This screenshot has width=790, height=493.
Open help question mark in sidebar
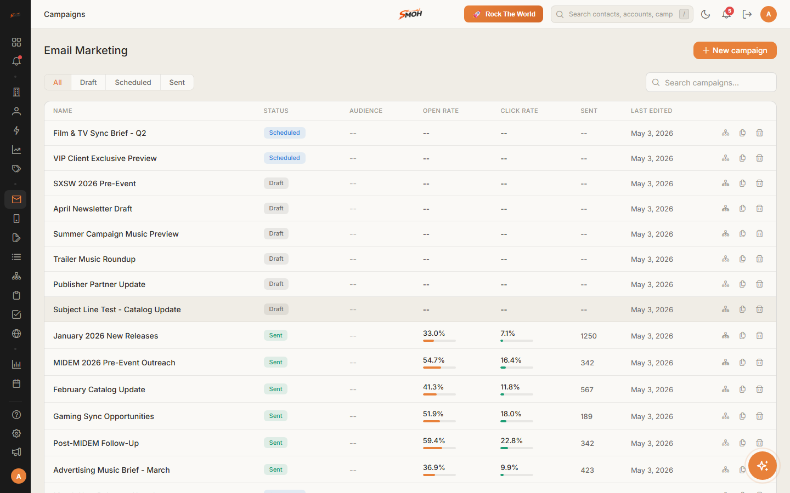click(16, 415)
